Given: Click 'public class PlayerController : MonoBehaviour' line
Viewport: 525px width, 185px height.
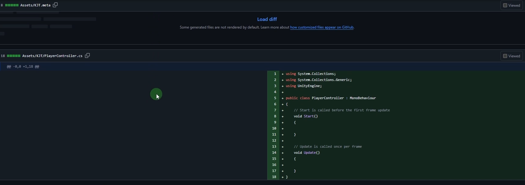Looking at the screenshot, I should (331, 98).
